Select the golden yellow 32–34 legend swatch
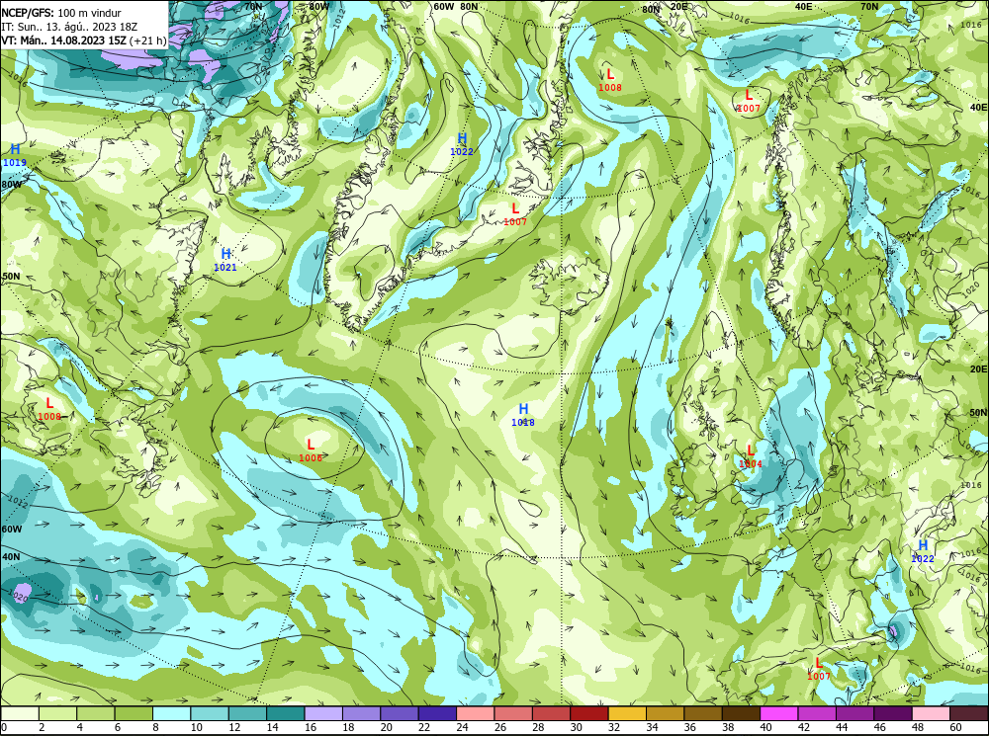989x736 pixels. point(627,713)
